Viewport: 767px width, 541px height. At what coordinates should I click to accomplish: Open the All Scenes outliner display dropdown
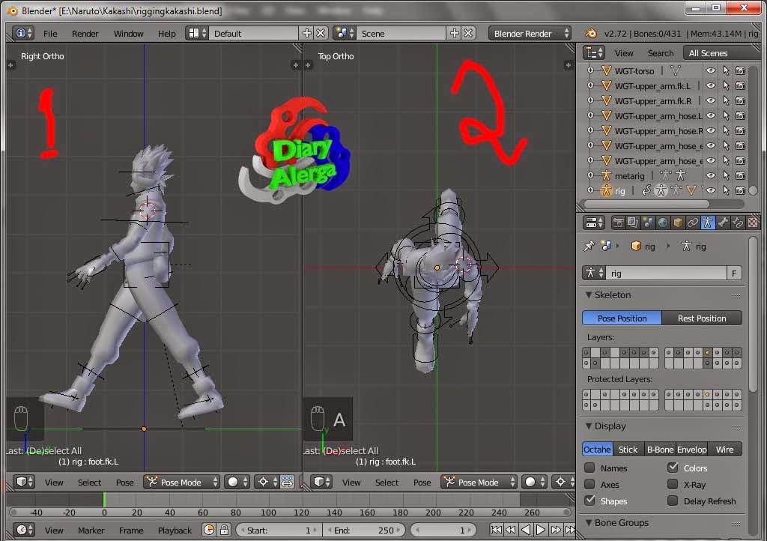coord(724,53)
